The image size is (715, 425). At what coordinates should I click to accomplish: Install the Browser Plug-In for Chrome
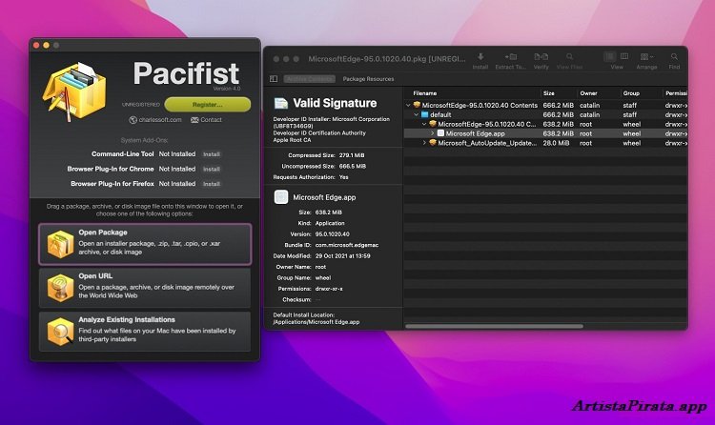212,170
